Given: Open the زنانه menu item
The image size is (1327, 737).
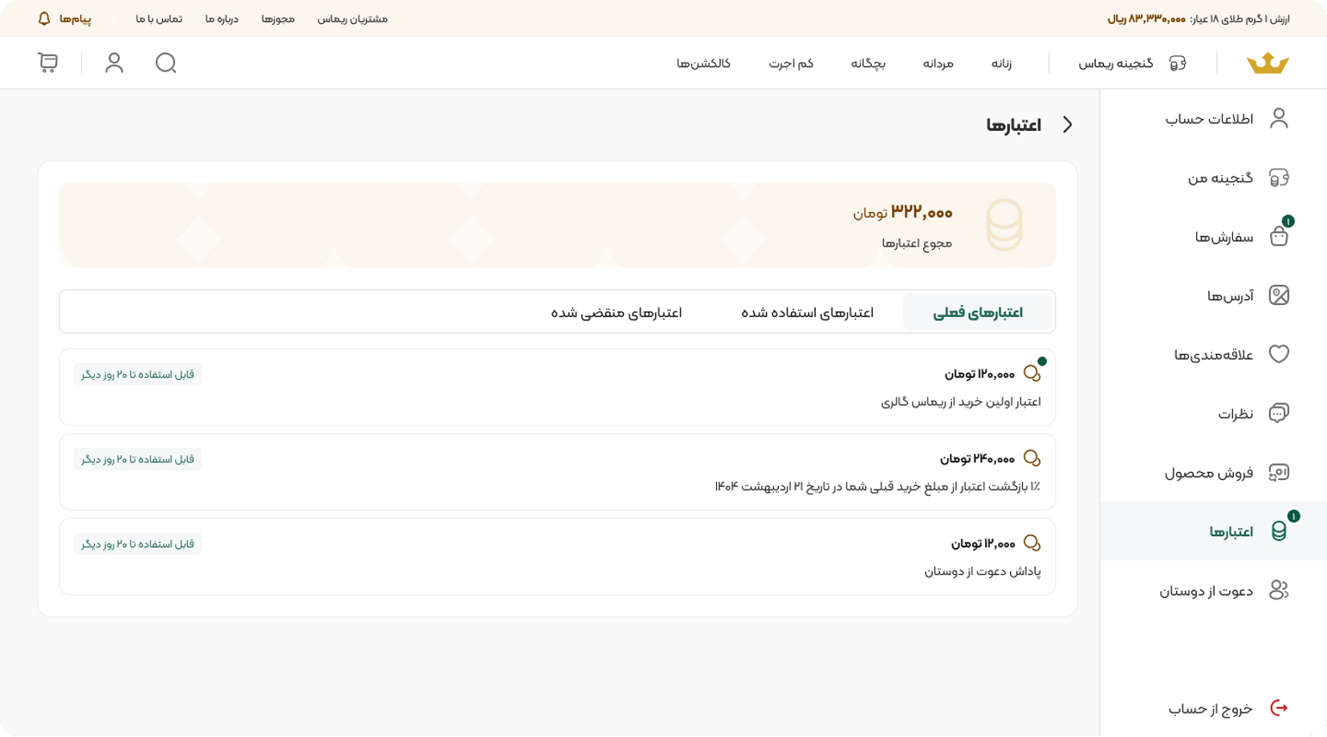Looking at the screenshot, I should pyautogui.click(x=1001, y=63).
